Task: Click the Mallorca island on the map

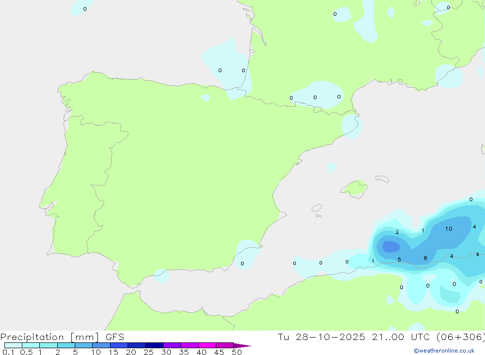Action: coord(355,188)
